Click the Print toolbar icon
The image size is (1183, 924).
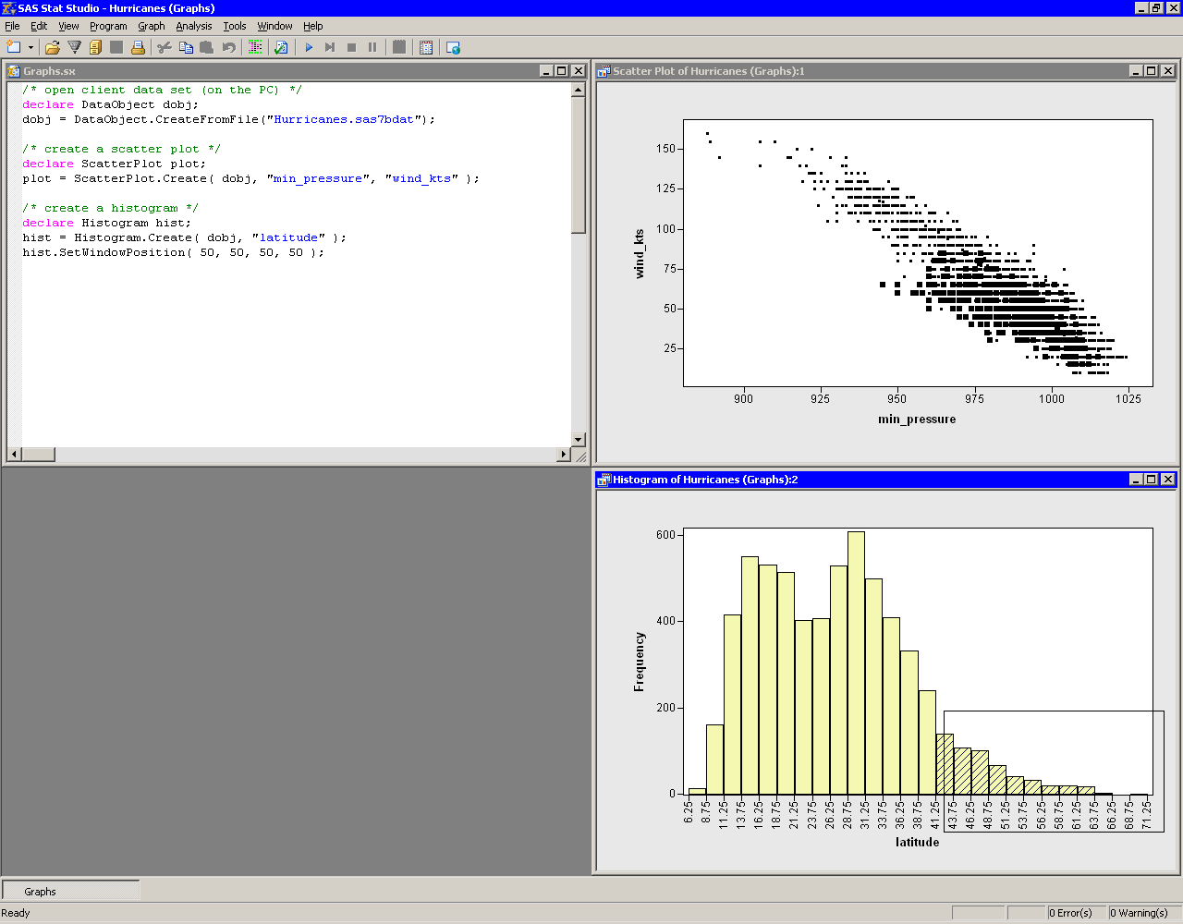(138, 47)
